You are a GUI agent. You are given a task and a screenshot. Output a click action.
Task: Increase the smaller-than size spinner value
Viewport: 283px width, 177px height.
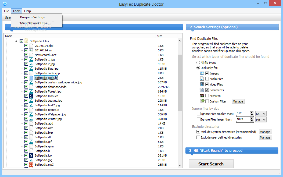252,112
